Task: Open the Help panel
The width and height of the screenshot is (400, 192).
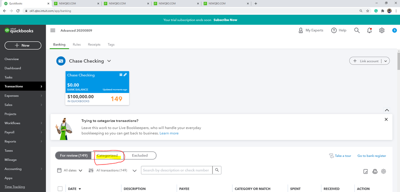Action: [339, 30]
